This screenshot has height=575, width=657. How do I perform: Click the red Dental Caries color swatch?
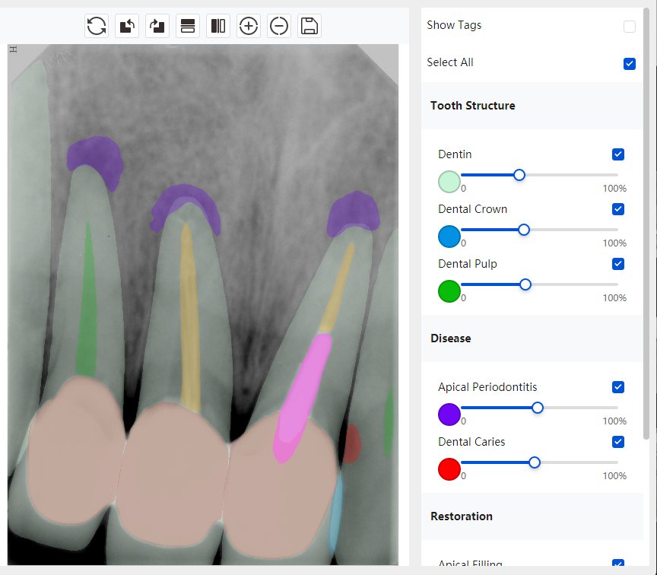[449, 469]
